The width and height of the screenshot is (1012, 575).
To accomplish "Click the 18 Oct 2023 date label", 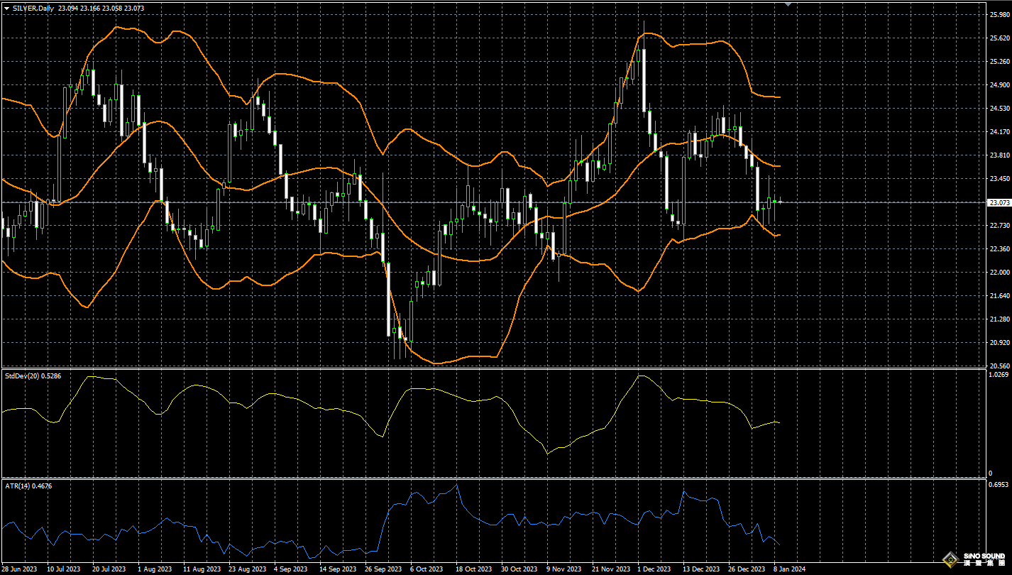I will [473, 569].
